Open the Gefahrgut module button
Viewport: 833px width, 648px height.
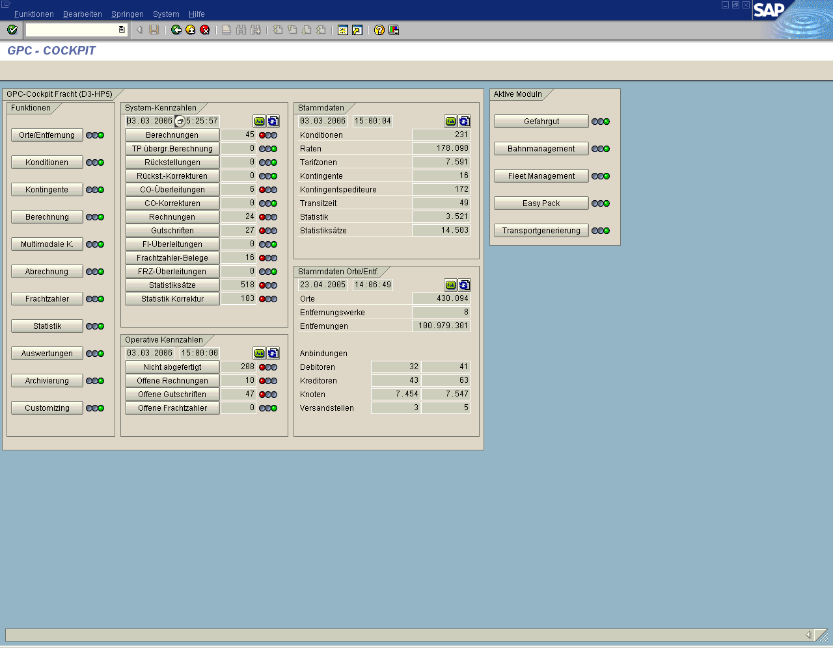(x=541, y=122)
